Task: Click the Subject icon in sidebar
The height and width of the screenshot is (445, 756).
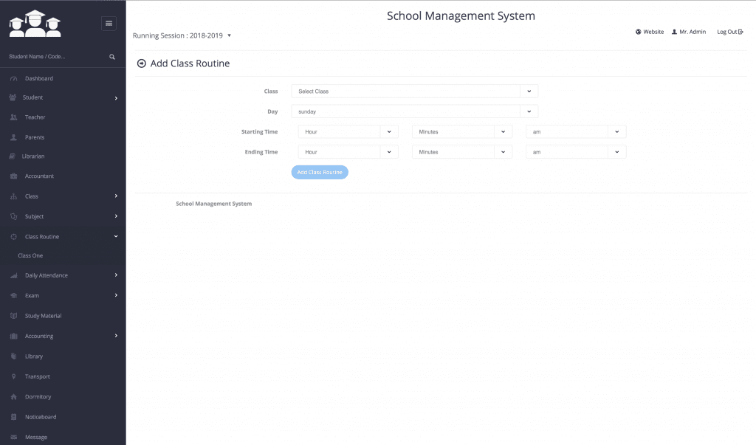Action: point(13,216)
